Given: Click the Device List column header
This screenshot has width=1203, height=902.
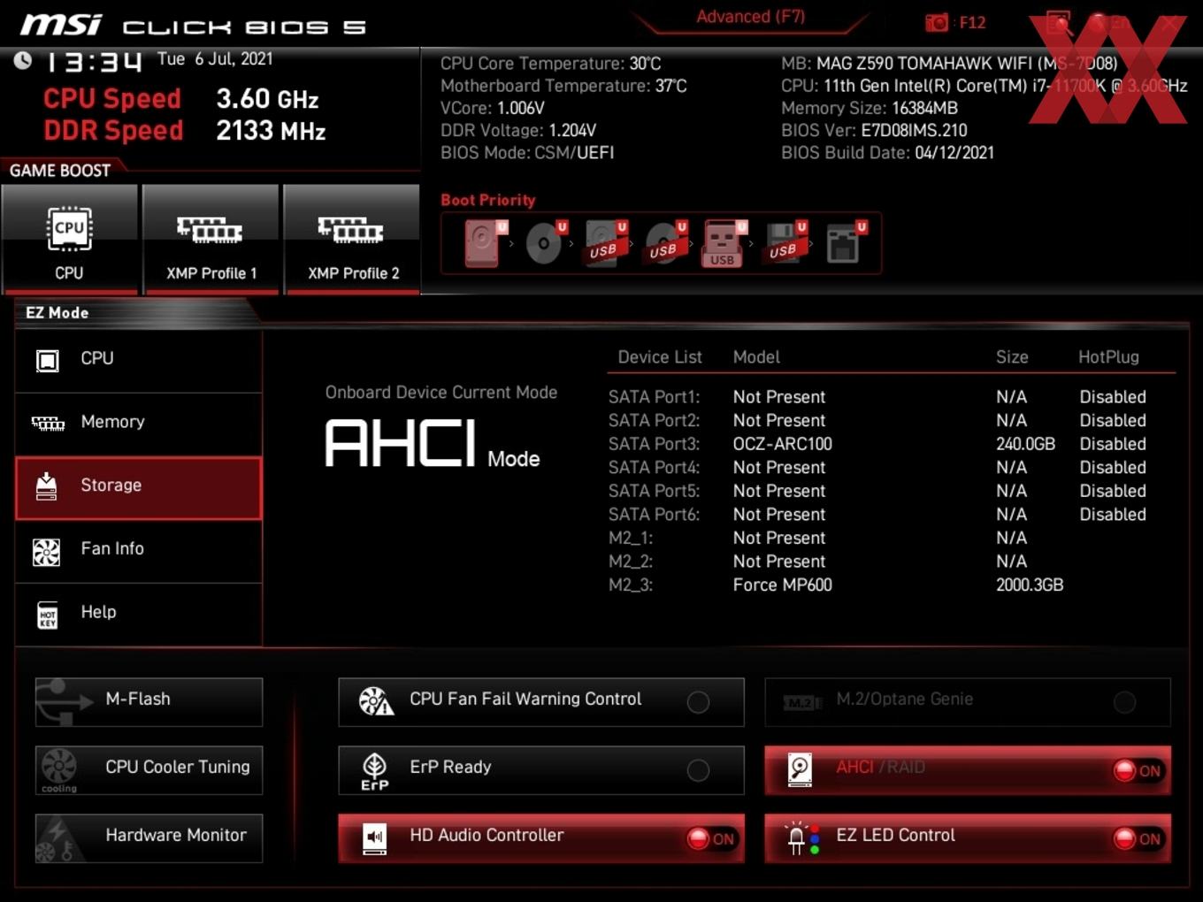Looking at the screenshot, I should pyautogui.click(x=660, y=357).
